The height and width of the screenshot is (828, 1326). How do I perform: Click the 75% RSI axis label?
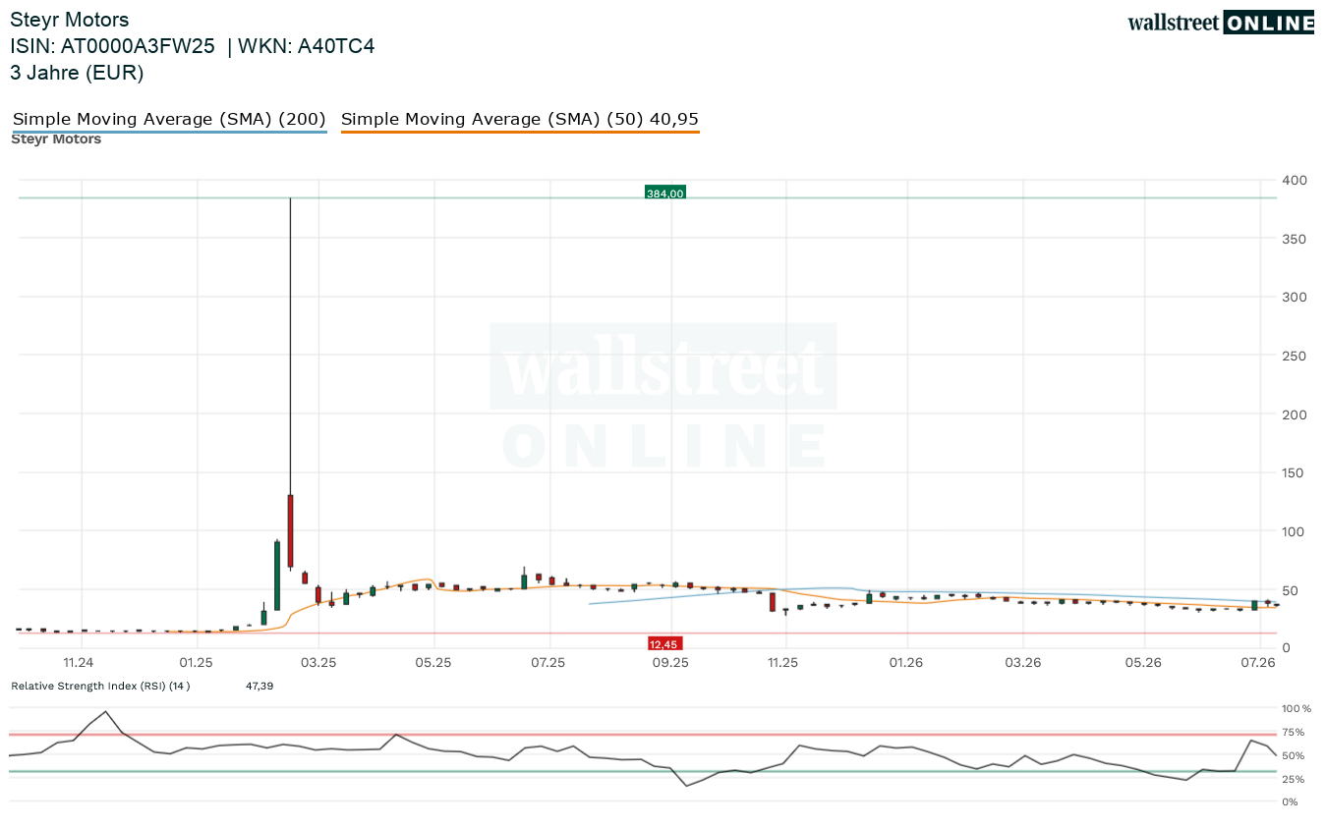point(1295,733)
